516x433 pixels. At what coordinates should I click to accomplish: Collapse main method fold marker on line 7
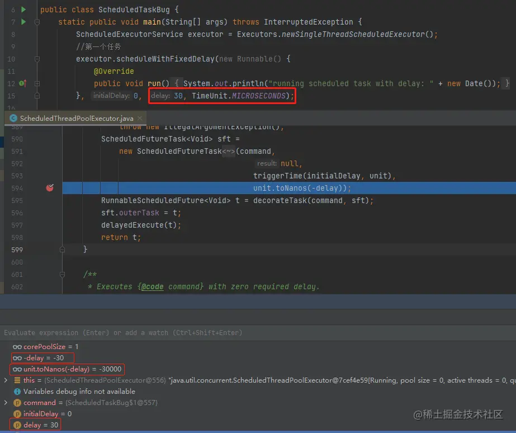37,22
